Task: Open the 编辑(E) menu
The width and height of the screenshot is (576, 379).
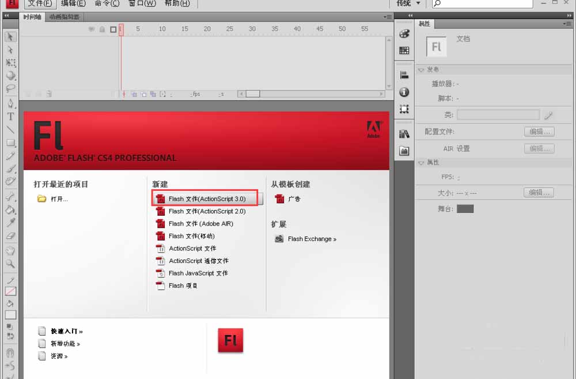Action: (73, 3)
